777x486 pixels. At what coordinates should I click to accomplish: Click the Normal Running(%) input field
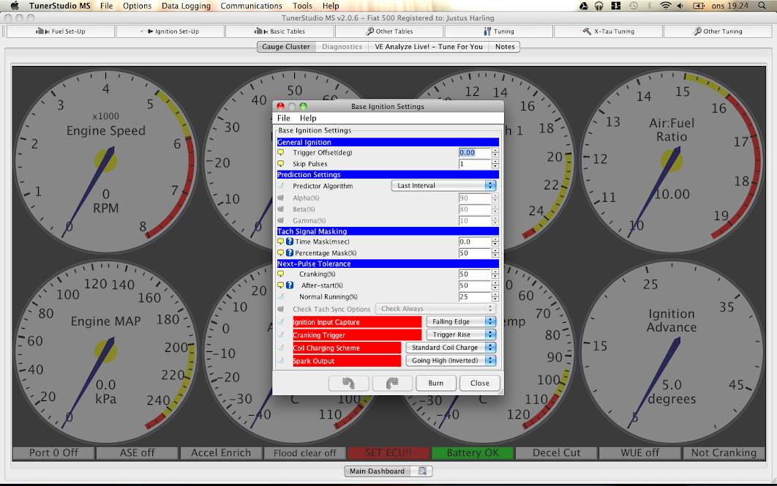(474, 297)
